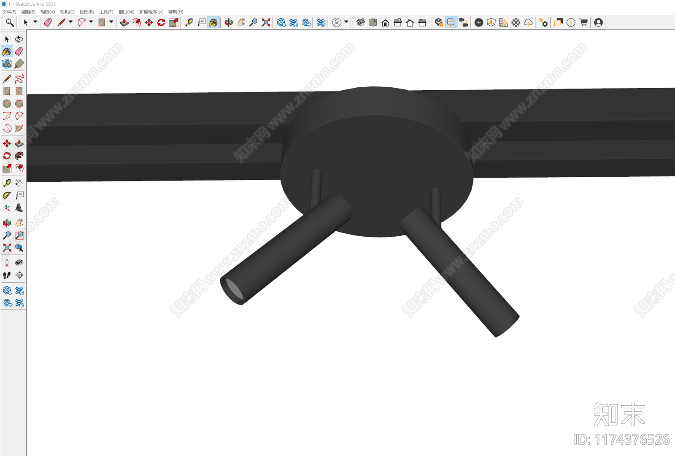Viewport: 675px width, 456px height.
Task: Open the 编辑(E) menu
Action: coord(28,12)
